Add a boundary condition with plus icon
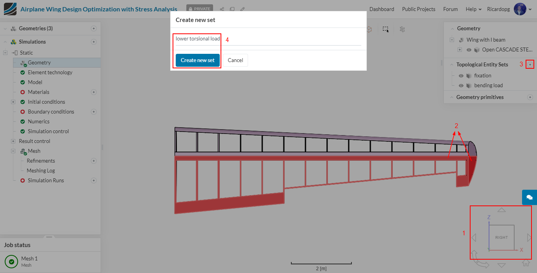Screen dimensions: 537x273 tap(94, 112)
